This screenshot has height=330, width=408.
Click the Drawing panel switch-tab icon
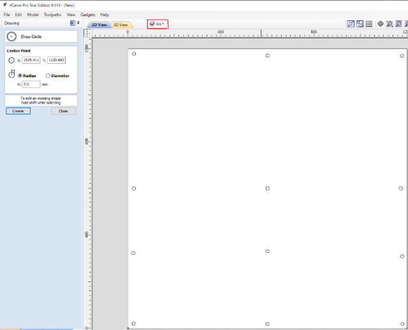tap(72, 23)
